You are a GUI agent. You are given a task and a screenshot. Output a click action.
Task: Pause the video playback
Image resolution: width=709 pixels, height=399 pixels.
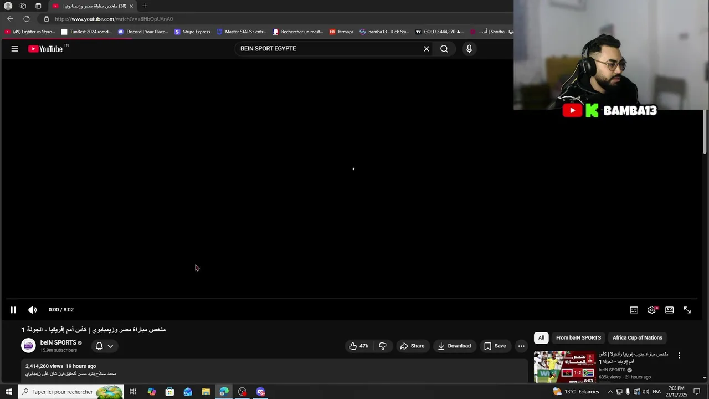click(13, 310)
